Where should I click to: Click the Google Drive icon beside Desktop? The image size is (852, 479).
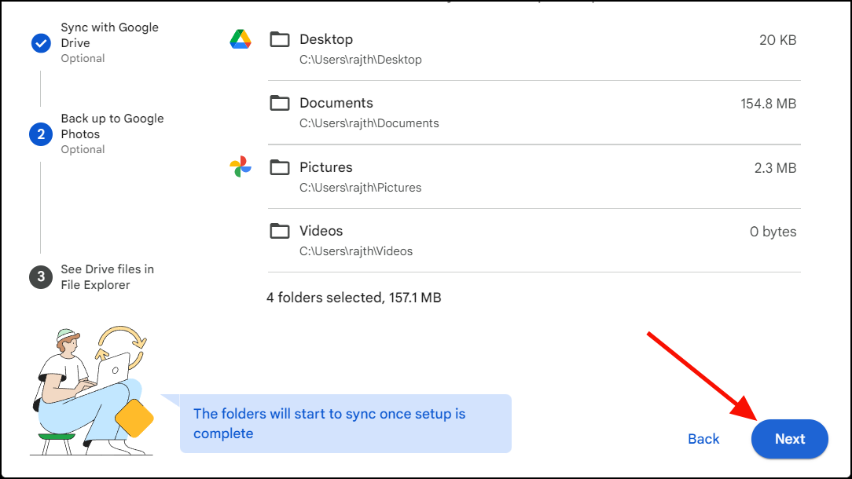pyautogui.click(x=241, y=38)
